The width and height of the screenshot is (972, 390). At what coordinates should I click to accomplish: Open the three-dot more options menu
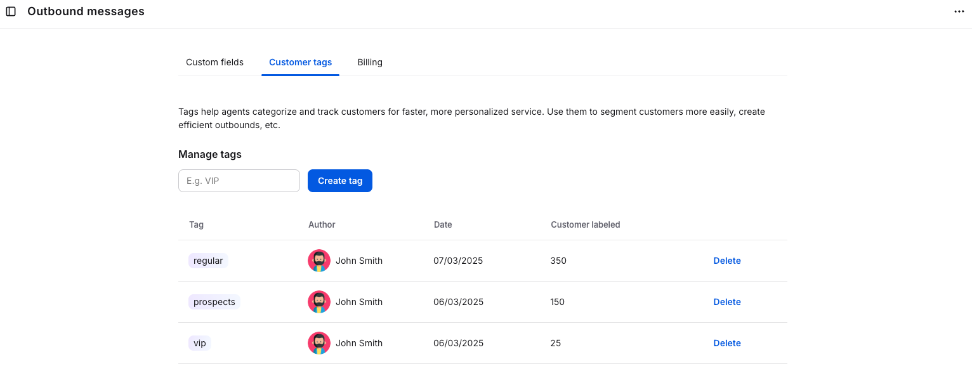pos(959,11)
